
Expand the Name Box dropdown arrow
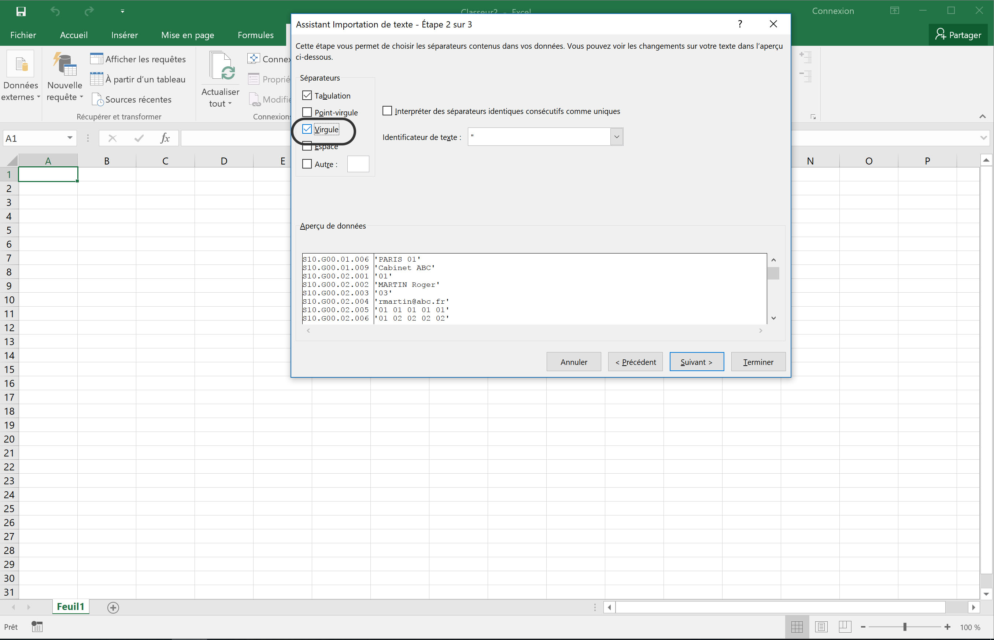click(69, 138)
